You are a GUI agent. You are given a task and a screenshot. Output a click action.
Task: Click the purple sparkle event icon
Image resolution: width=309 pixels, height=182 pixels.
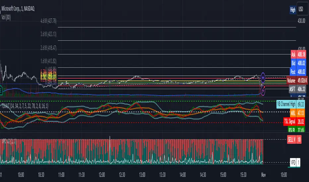tap(263, 78)
